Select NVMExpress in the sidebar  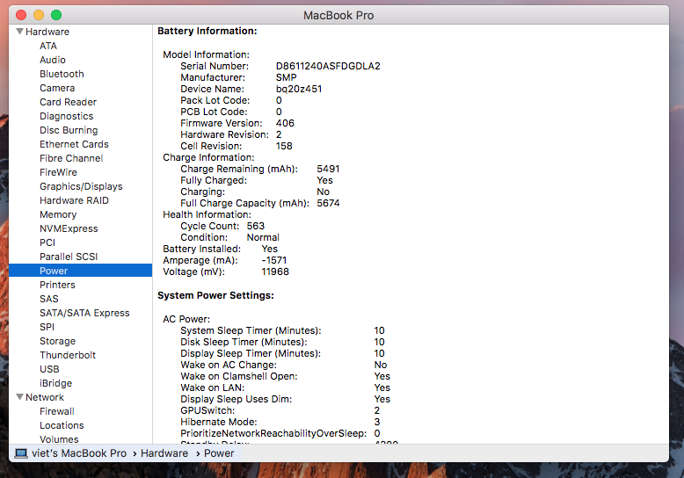[69, 228]
